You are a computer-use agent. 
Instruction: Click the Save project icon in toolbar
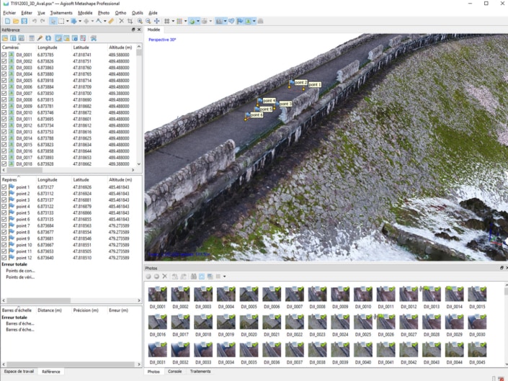click(x=24, y=21)
